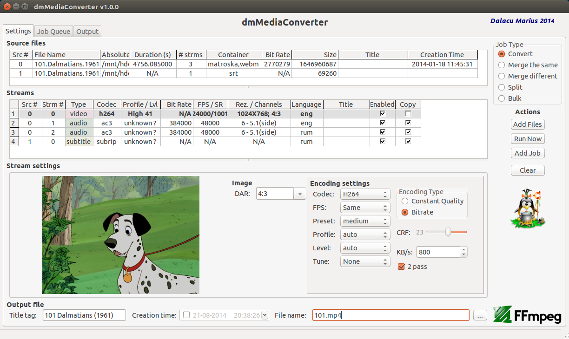
Task: Toggle Enabled for the eng ac3 audio stream
Action: coord(383,123)
